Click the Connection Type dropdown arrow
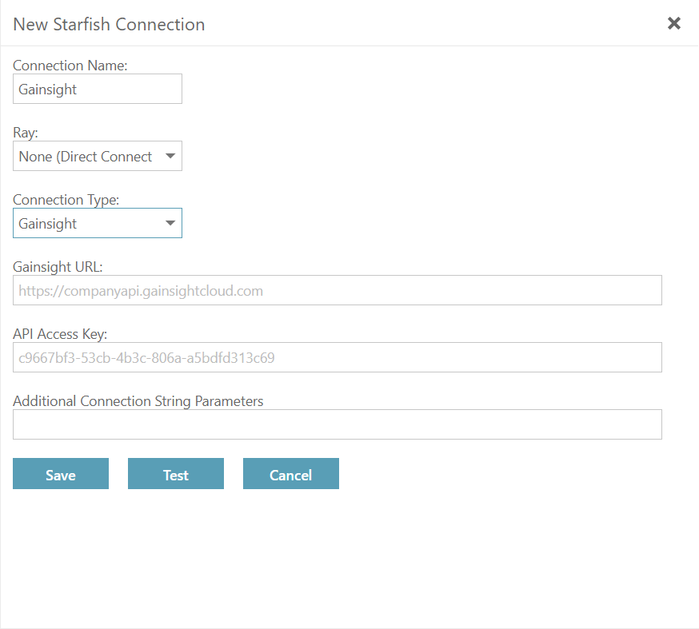The image size is (699, 629). click(170, 223)
